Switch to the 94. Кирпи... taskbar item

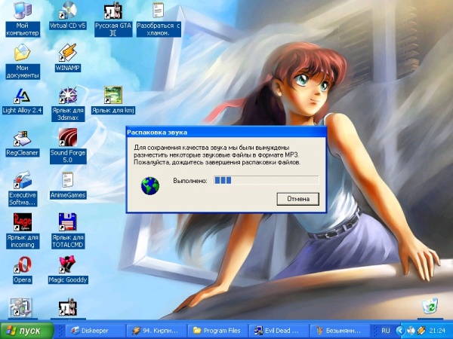click(156, 331)
